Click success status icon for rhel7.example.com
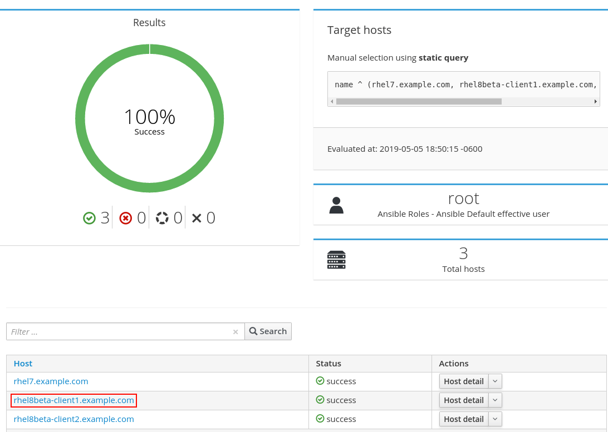The height and width of the screenshot is (432, 608). pyautogui.click(x=320, y=381)
